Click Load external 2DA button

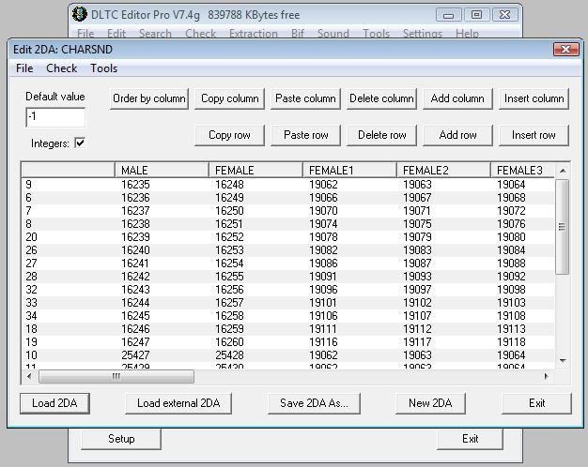[178, 403]
